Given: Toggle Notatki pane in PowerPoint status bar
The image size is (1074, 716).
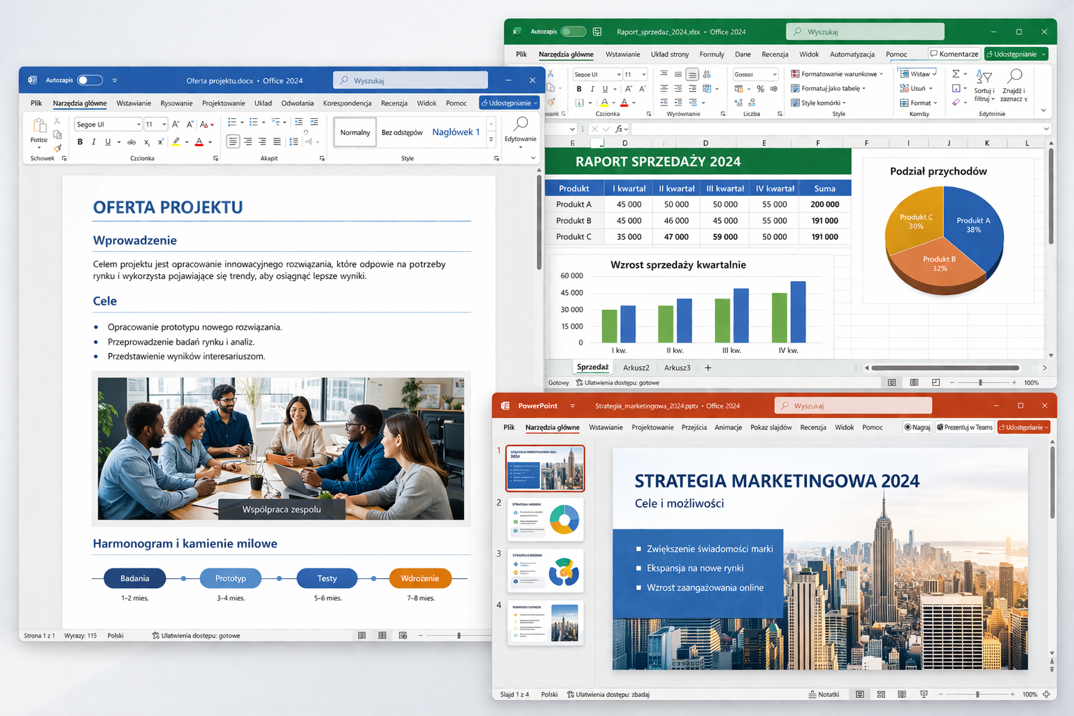Looking at the screenshot, I should click(824, 694).
